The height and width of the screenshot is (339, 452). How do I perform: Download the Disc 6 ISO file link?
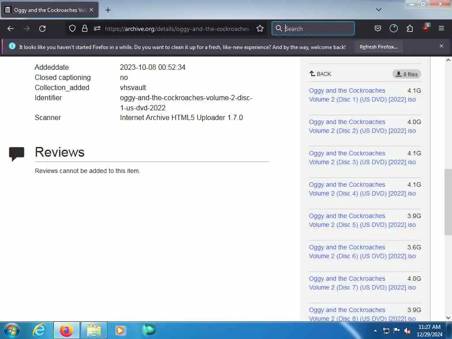(x=362, y=252)
